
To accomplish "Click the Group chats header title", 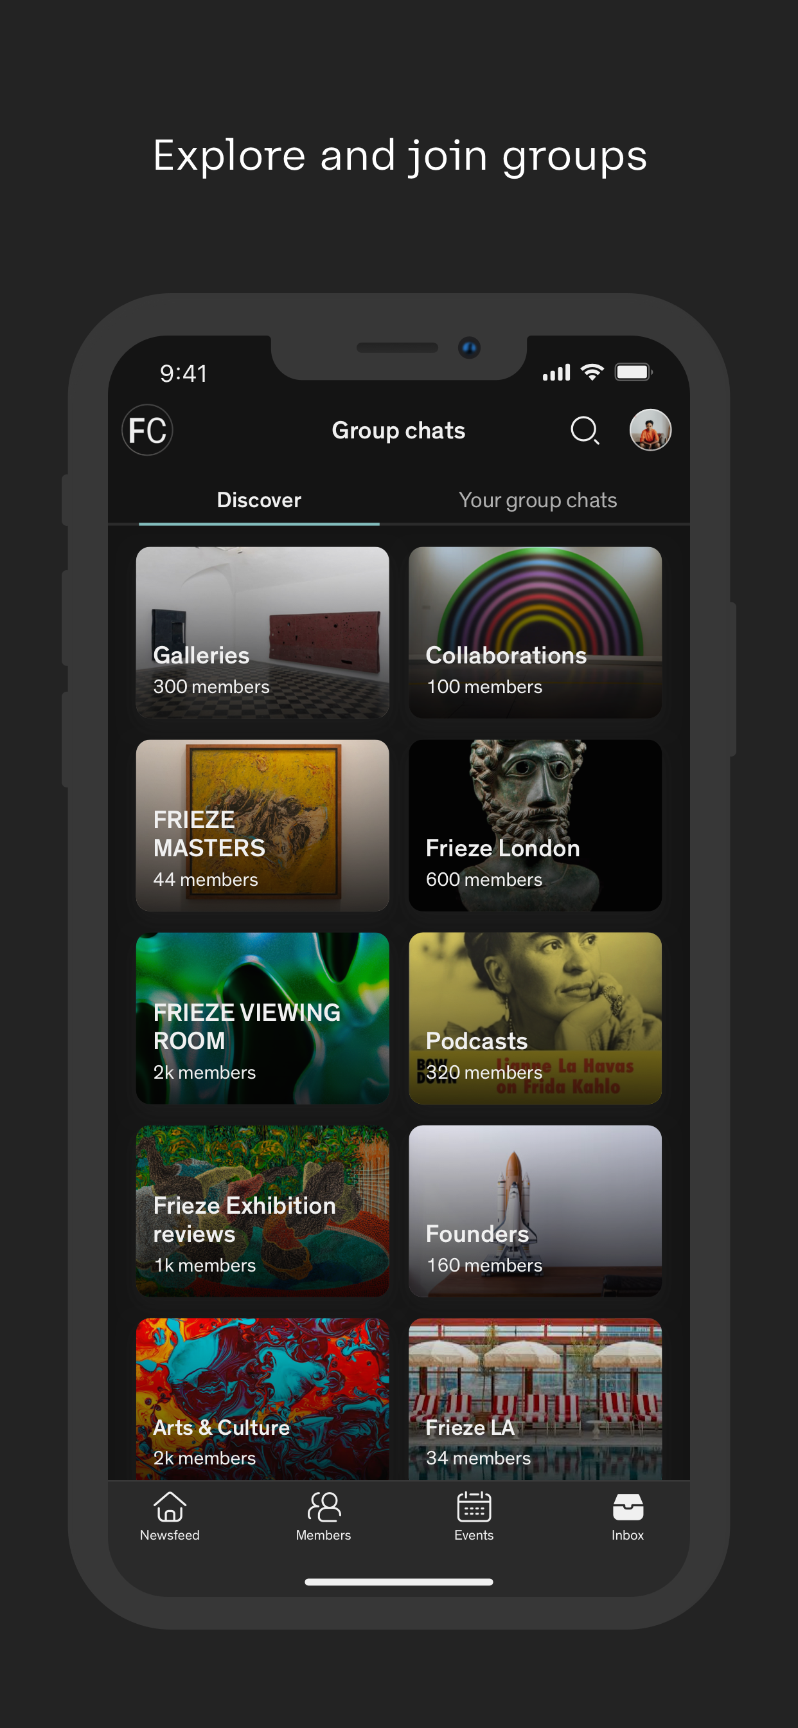I will (398, 431).
